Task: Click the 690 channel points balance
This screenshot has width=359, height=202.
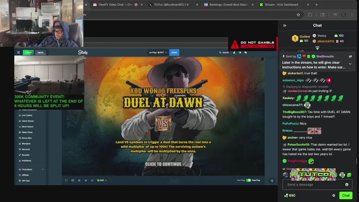Action: (290, 196)
